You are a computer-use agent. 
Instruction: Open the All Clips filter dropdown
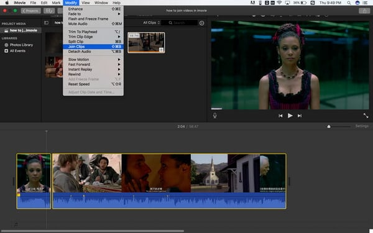point(152,22)
